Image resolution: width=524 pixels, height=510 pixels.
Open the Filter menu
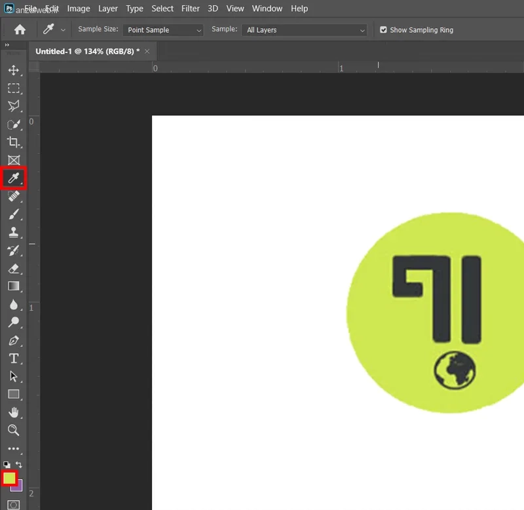pos(191,9)
